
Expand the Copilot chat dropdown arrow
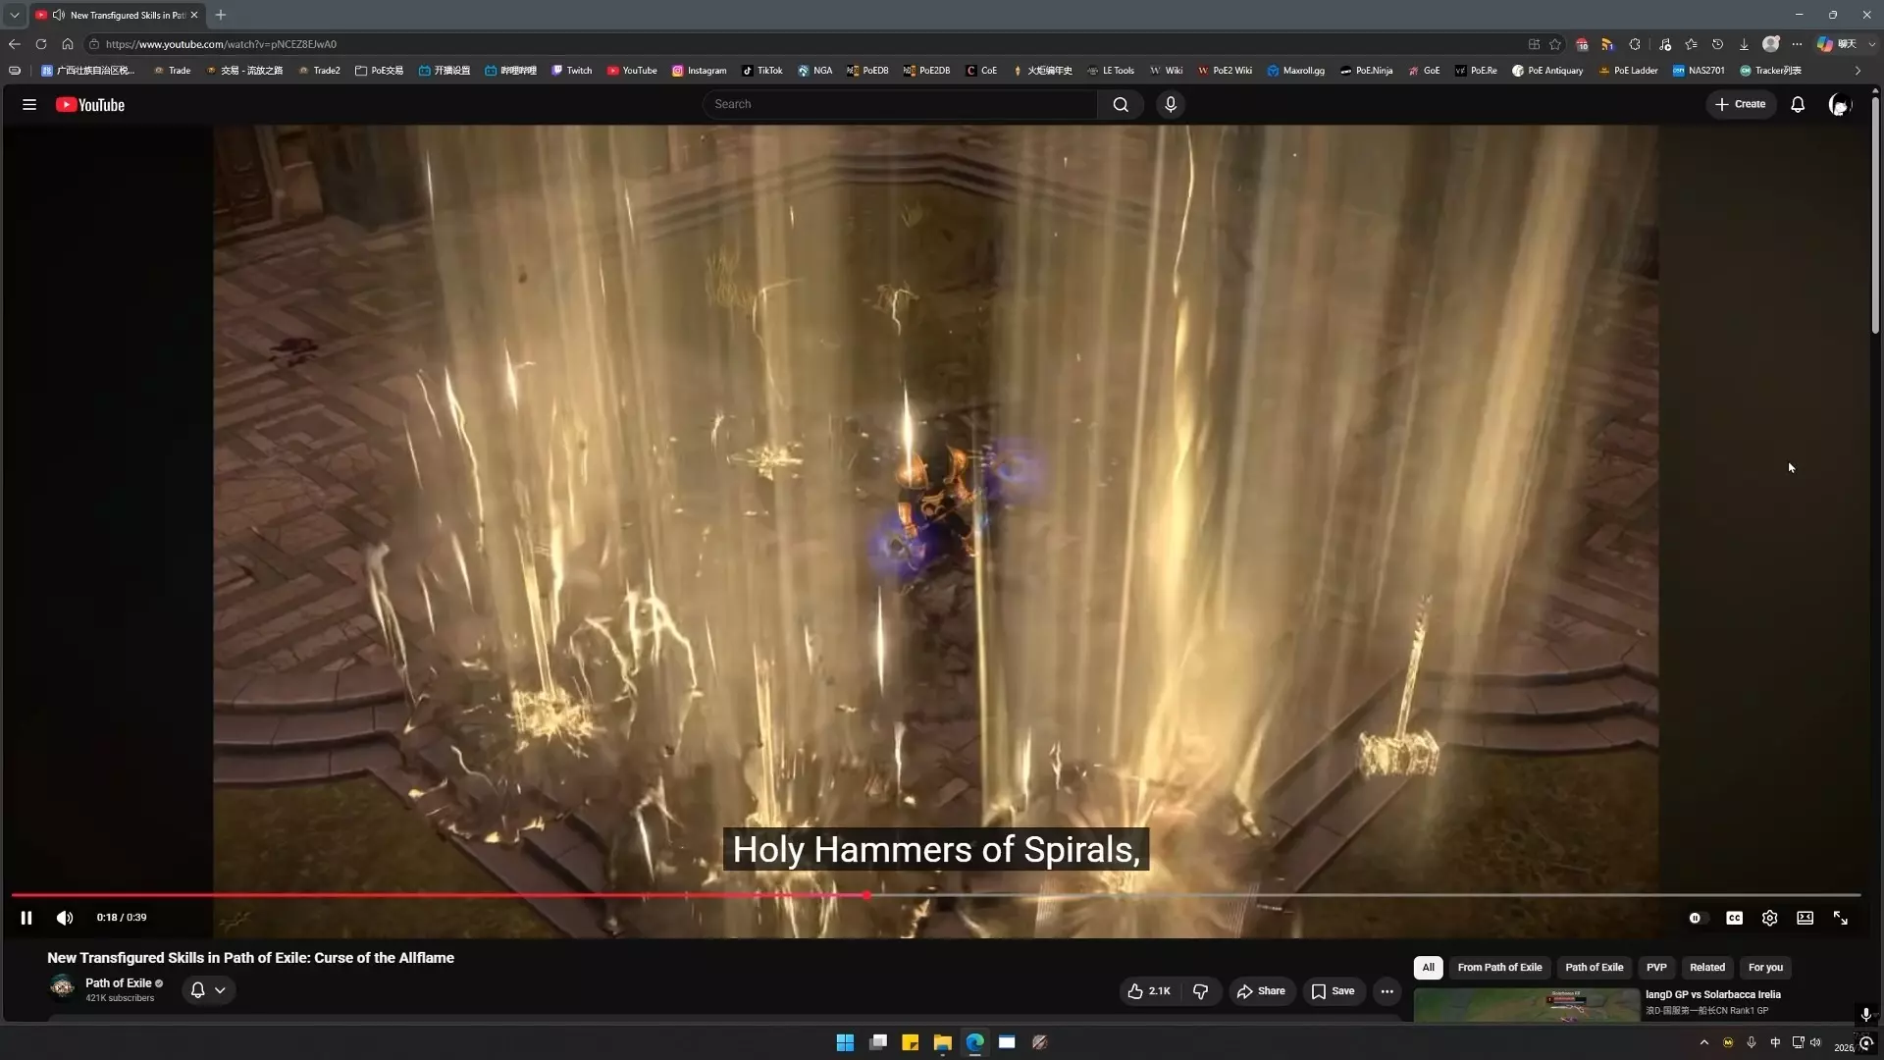click(x=1871, y=44)
